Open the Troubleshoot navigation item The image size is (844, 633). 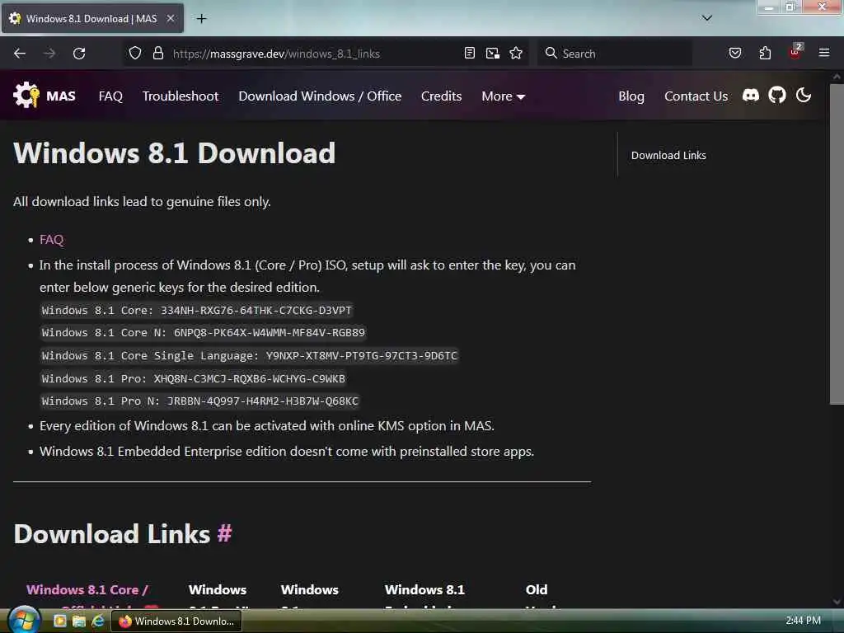[181, 96]
